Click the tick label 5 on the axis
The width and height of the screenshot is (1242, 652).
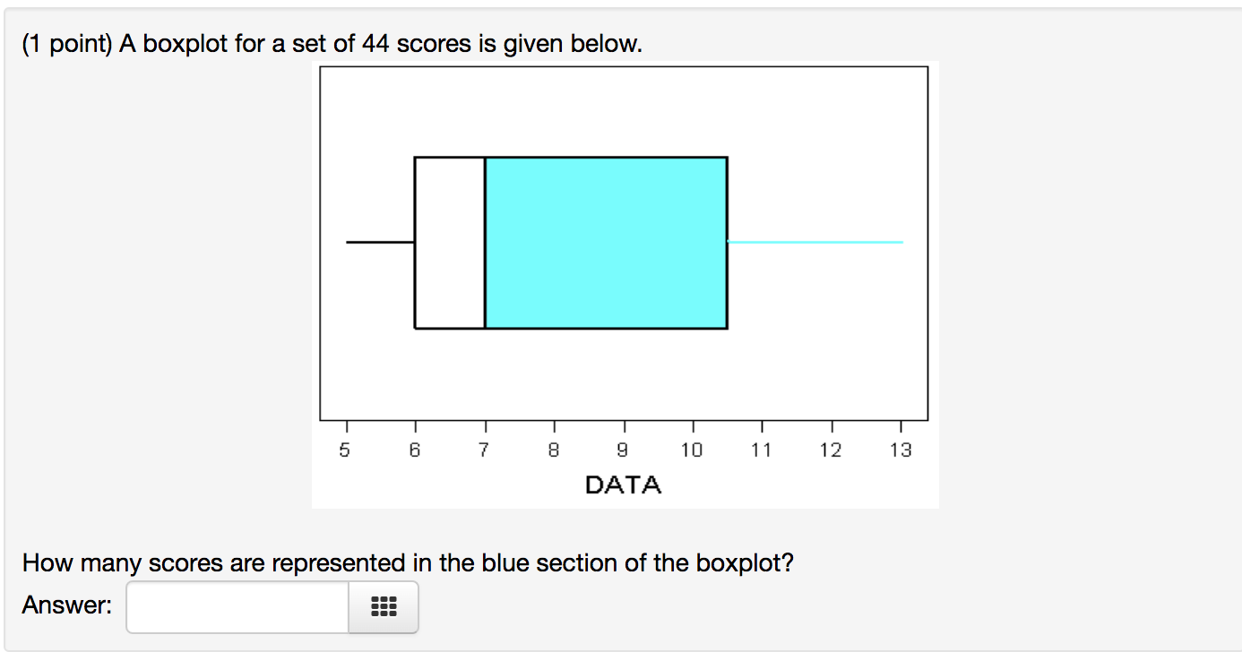click(x=345, y=450)
